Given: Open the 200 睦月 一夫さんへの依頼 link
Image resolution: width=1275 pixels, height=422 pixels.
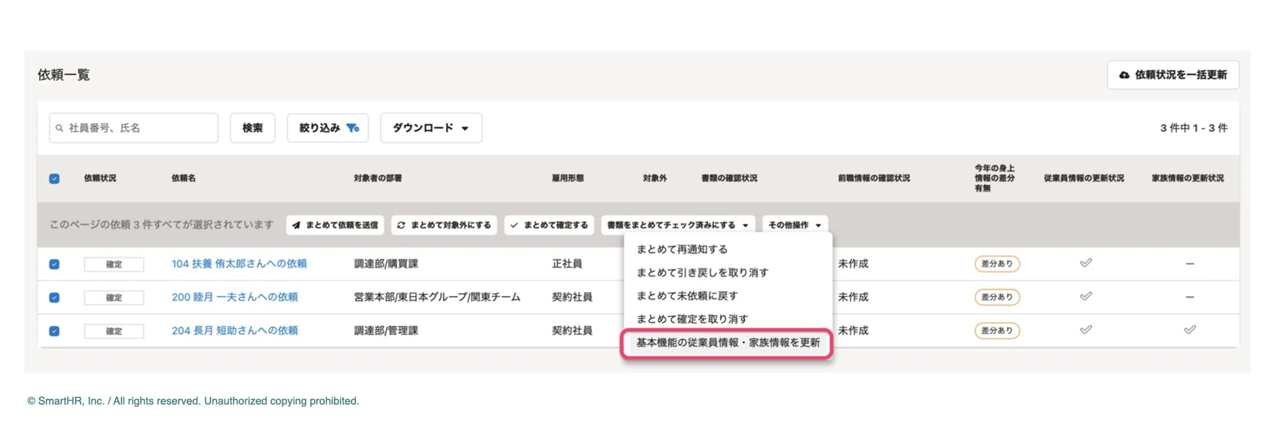Looking at the screenshot, I should pos(235,297).
